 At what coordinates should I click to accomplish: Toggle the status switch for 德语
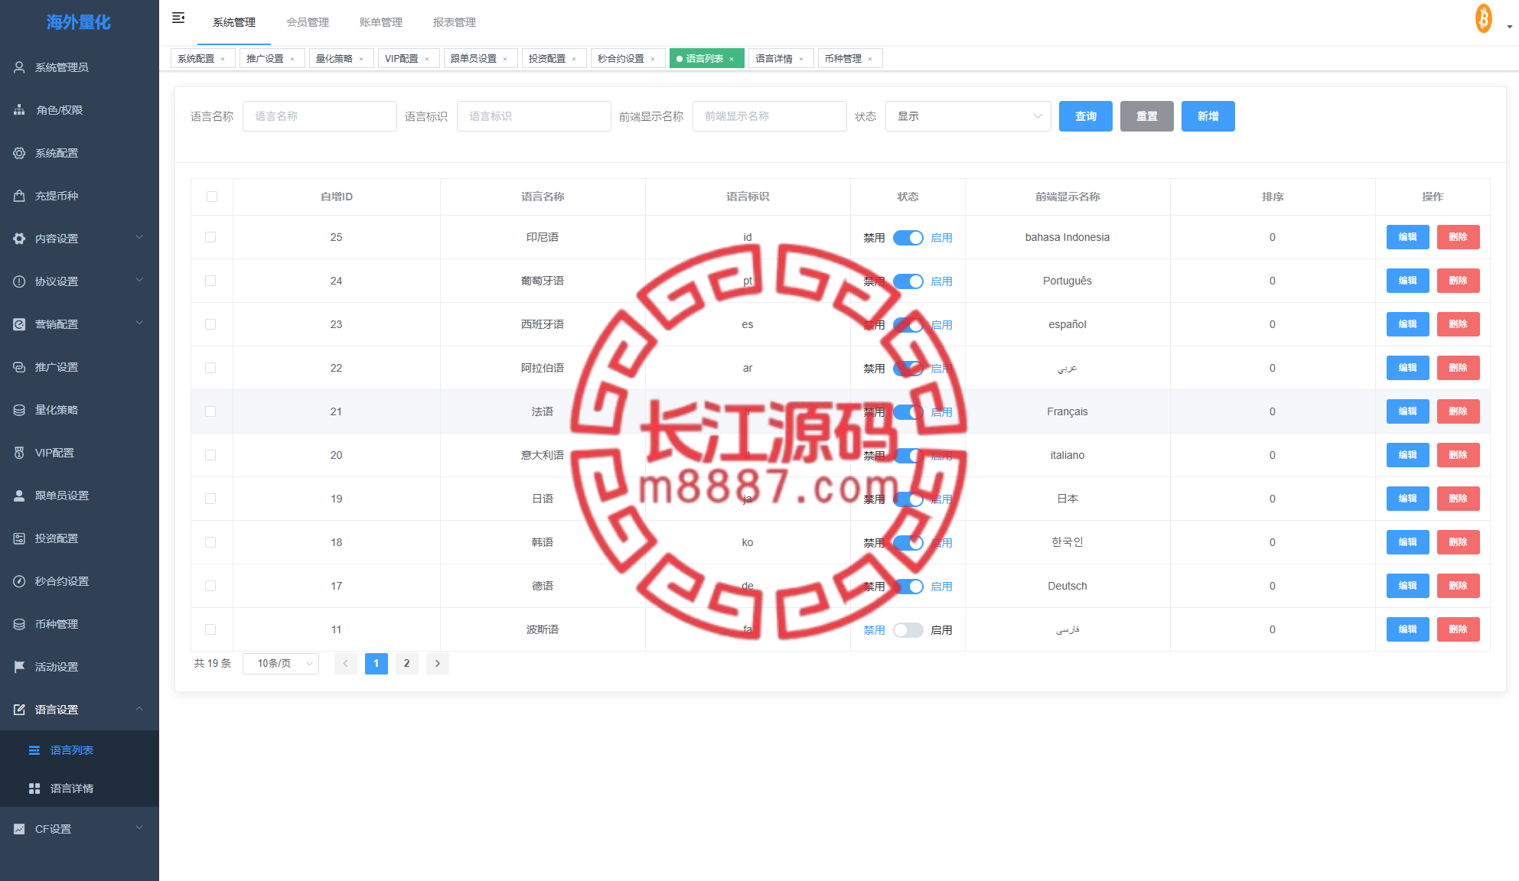point(908,587)
